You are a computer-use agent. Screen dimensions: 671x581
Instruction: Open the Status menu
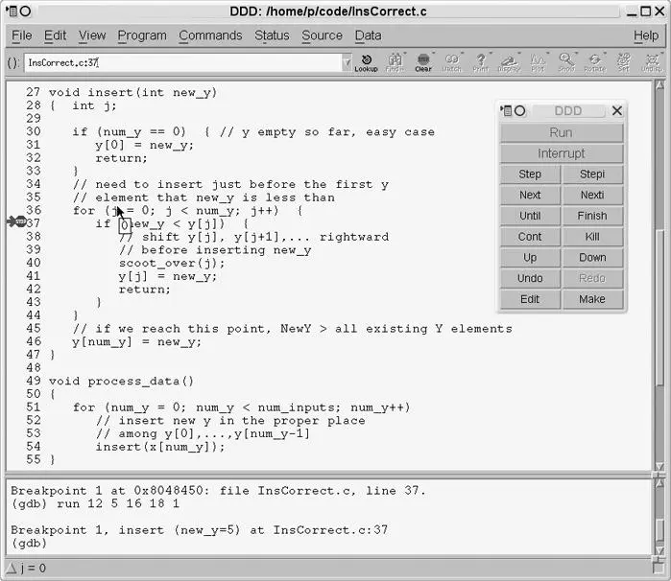pyautogui.click(x=272, y=35)
